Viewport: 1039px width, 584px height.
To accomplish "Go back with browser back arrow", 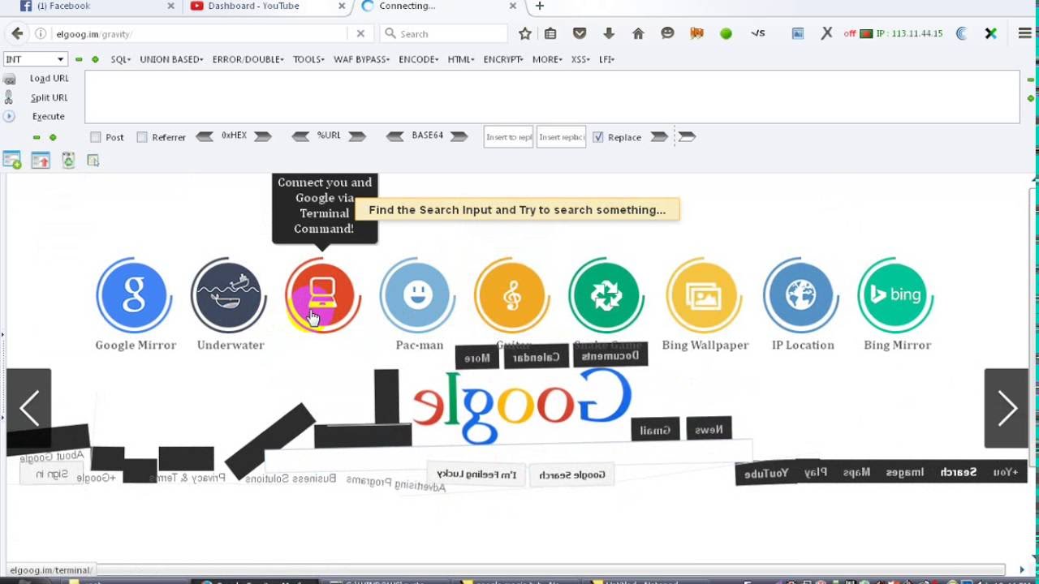I will (x=17, y=33).
